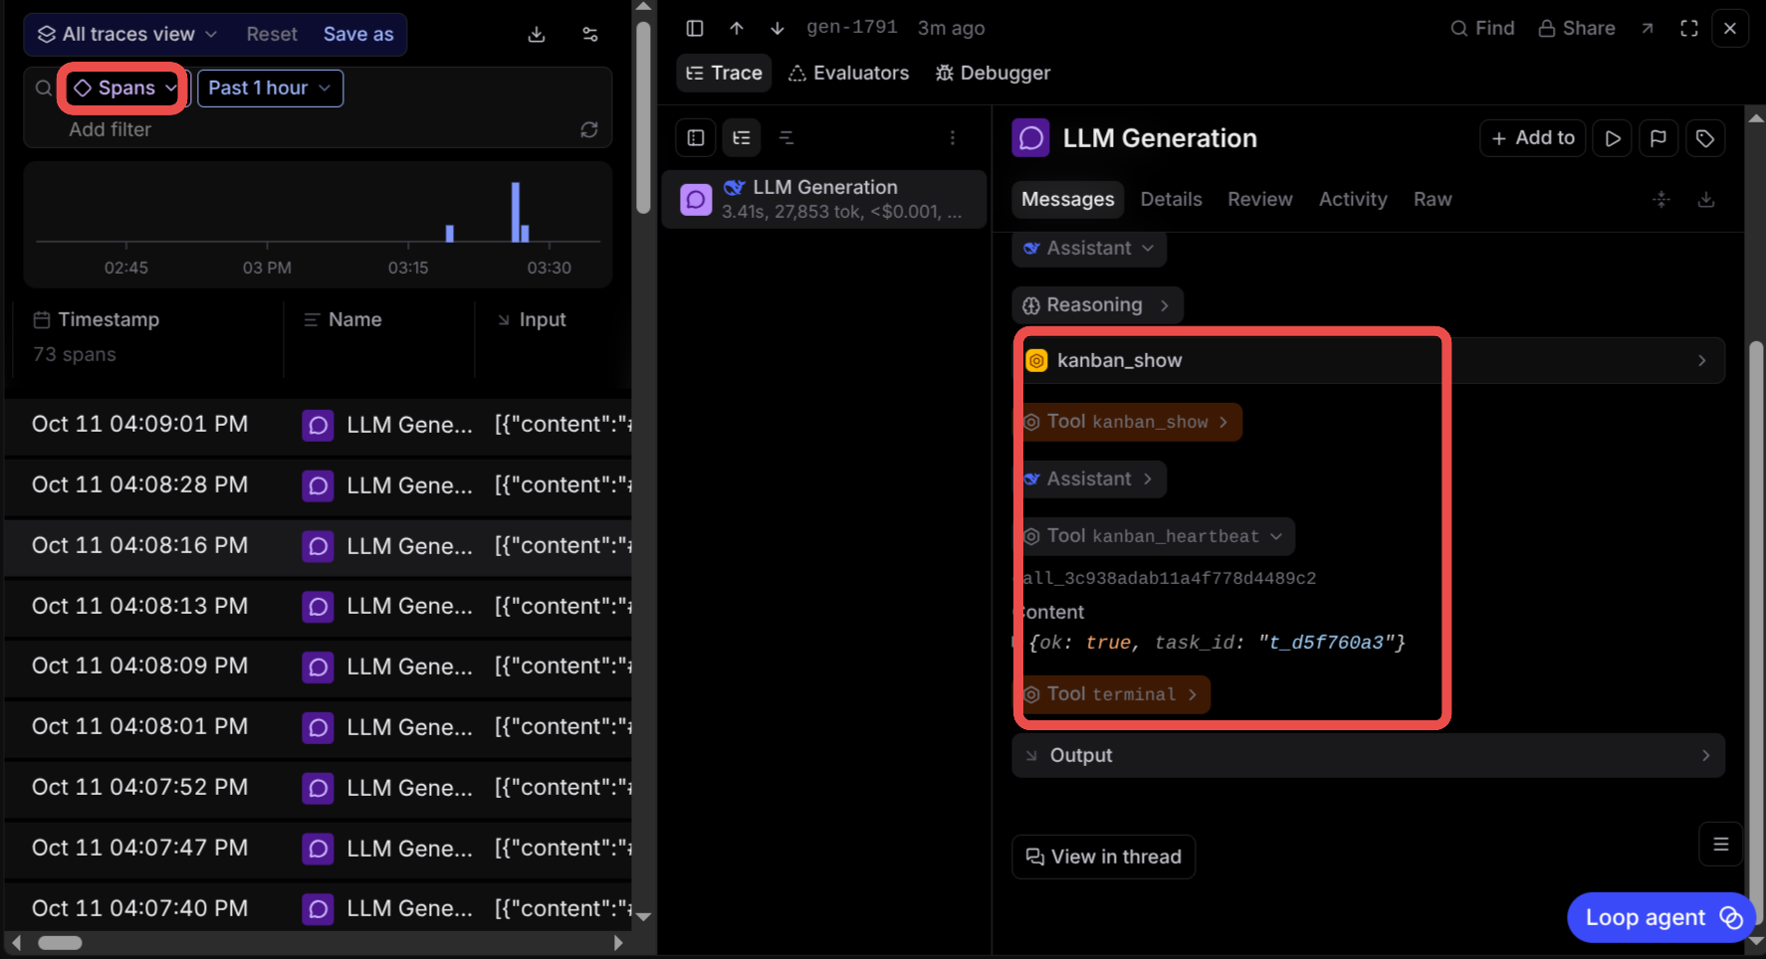Open the Loop agent assistant
The width and height of the screenshot is (1766, 959).
point(1660,917)
